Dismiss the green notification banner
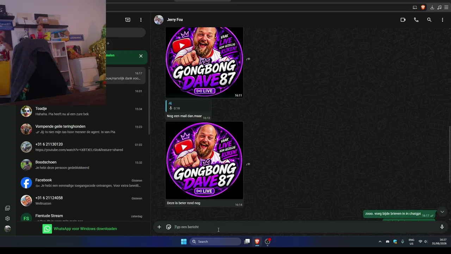The height and width of the screenshot is (254, 451). click(141, 56)
